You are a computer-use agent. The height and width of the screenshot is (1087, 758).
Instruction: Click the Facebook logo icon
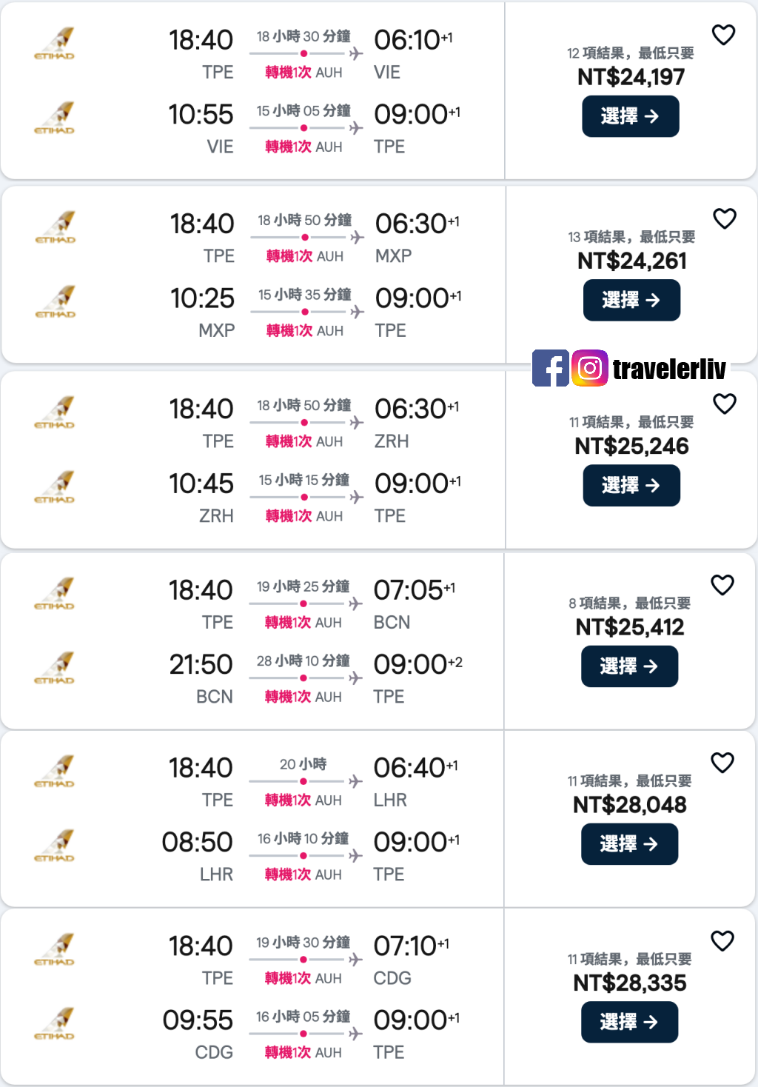(x=550, y=368)
